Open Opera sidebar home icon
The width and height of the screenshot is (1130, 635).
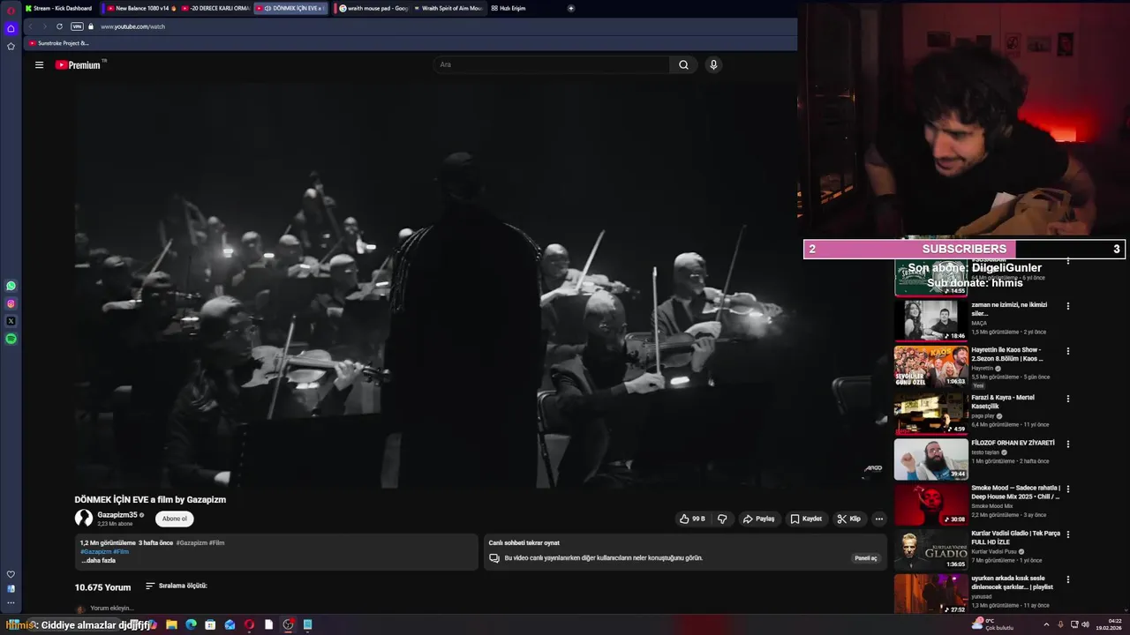[11, 28]
